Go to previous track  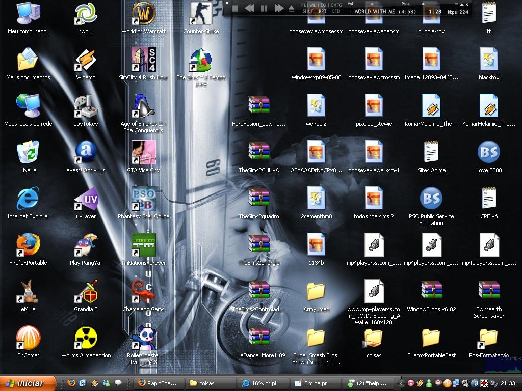point(249,8)
